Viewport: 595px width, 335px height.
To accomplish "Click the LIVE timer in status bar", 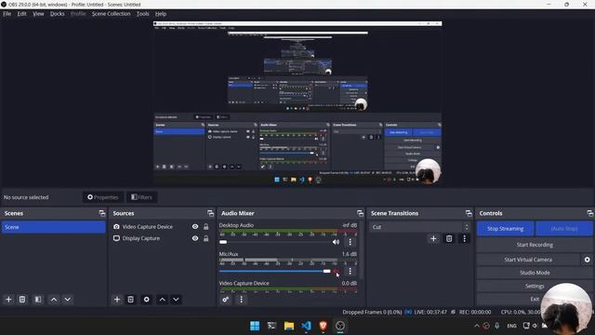I will tap(430, 313).
